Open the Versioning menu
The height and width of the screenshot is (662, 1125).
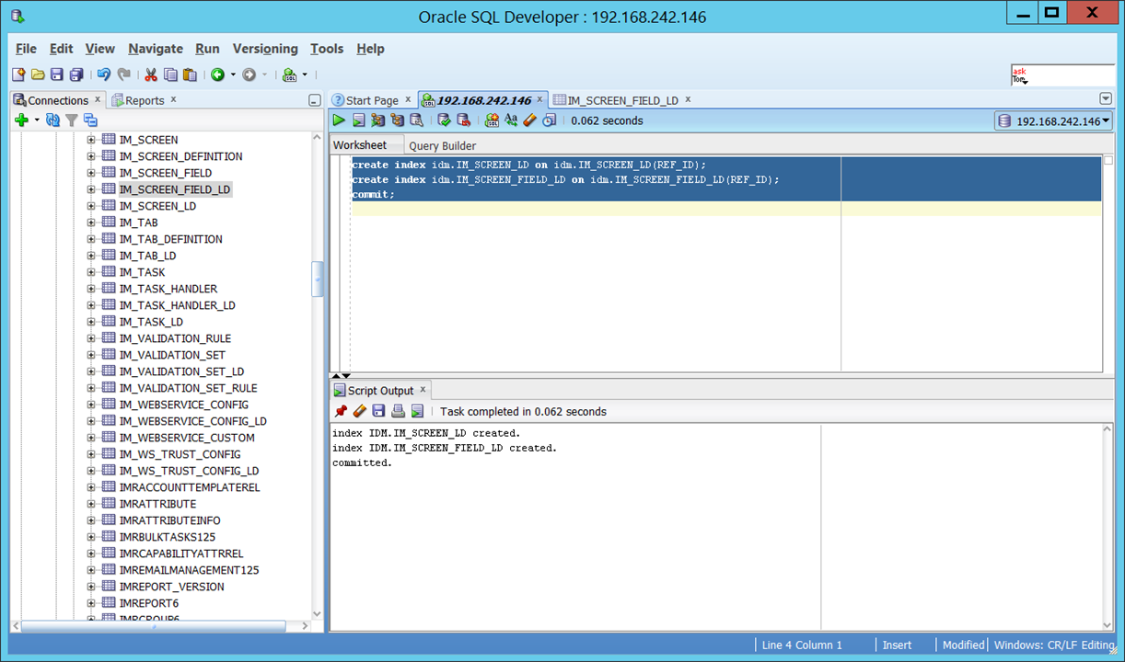(x=265, y=49)
